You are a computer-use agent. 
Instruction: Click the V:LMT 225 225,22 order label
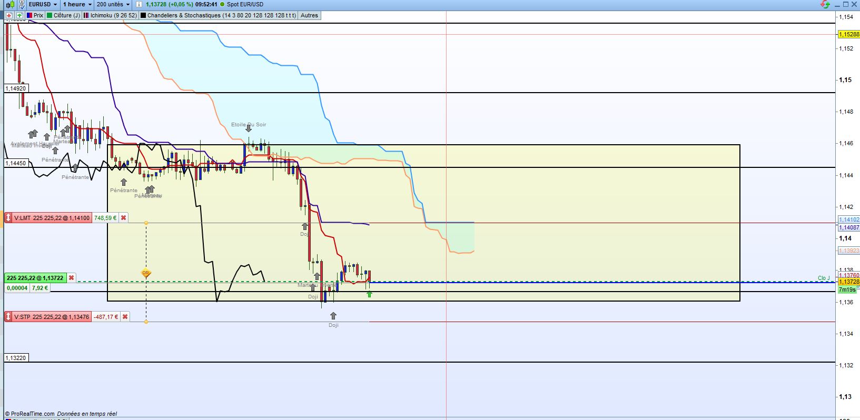pyautogui.click(x=52, y=217)
